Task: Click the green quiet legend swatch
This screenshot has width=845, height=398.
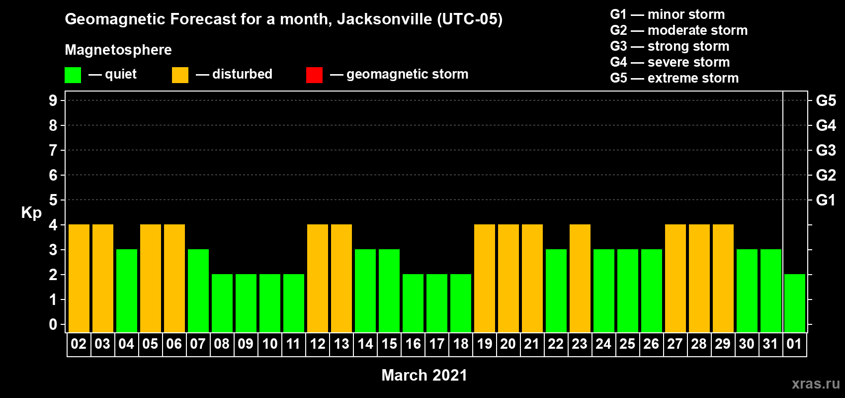Action: click(73, 75)
